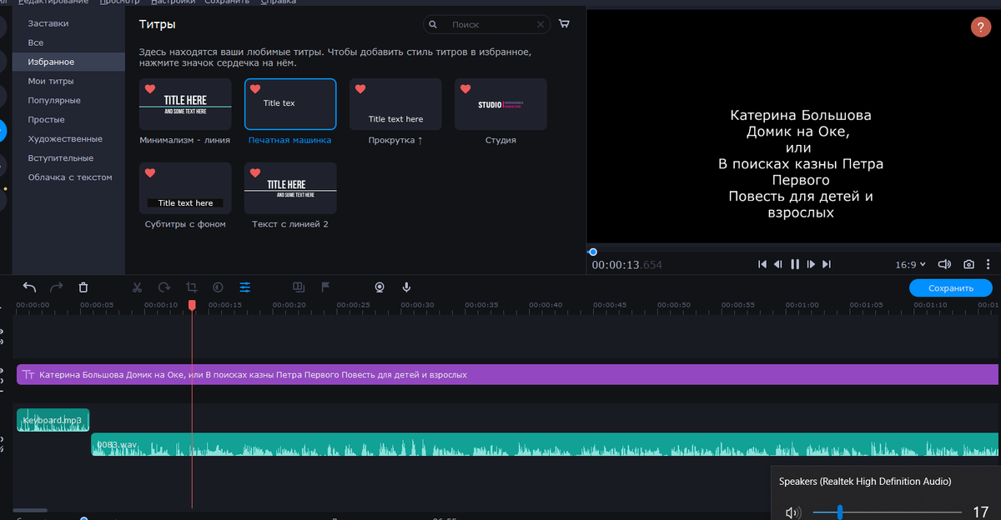Select the 'Студия' title thumbnail

pos(500,104)
